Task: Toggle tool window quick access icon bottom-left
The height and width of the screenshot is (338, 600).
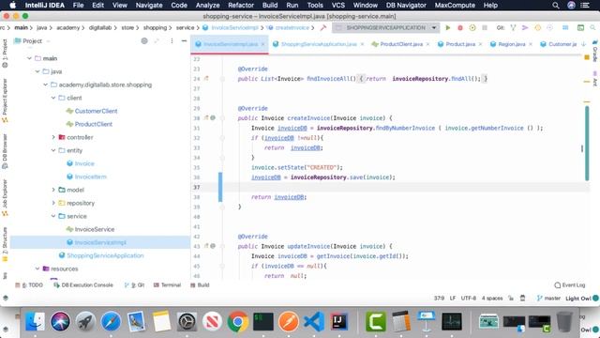Action: coord(6,298)
